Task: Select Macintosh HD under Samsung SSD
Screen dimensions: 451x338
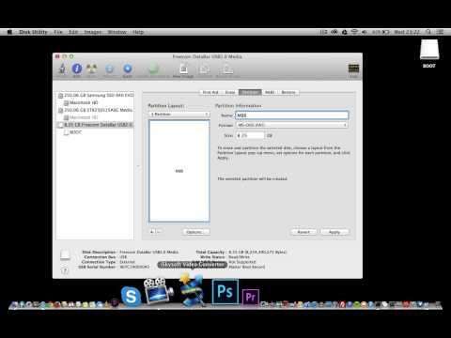Action: click(x=81, y=102)
